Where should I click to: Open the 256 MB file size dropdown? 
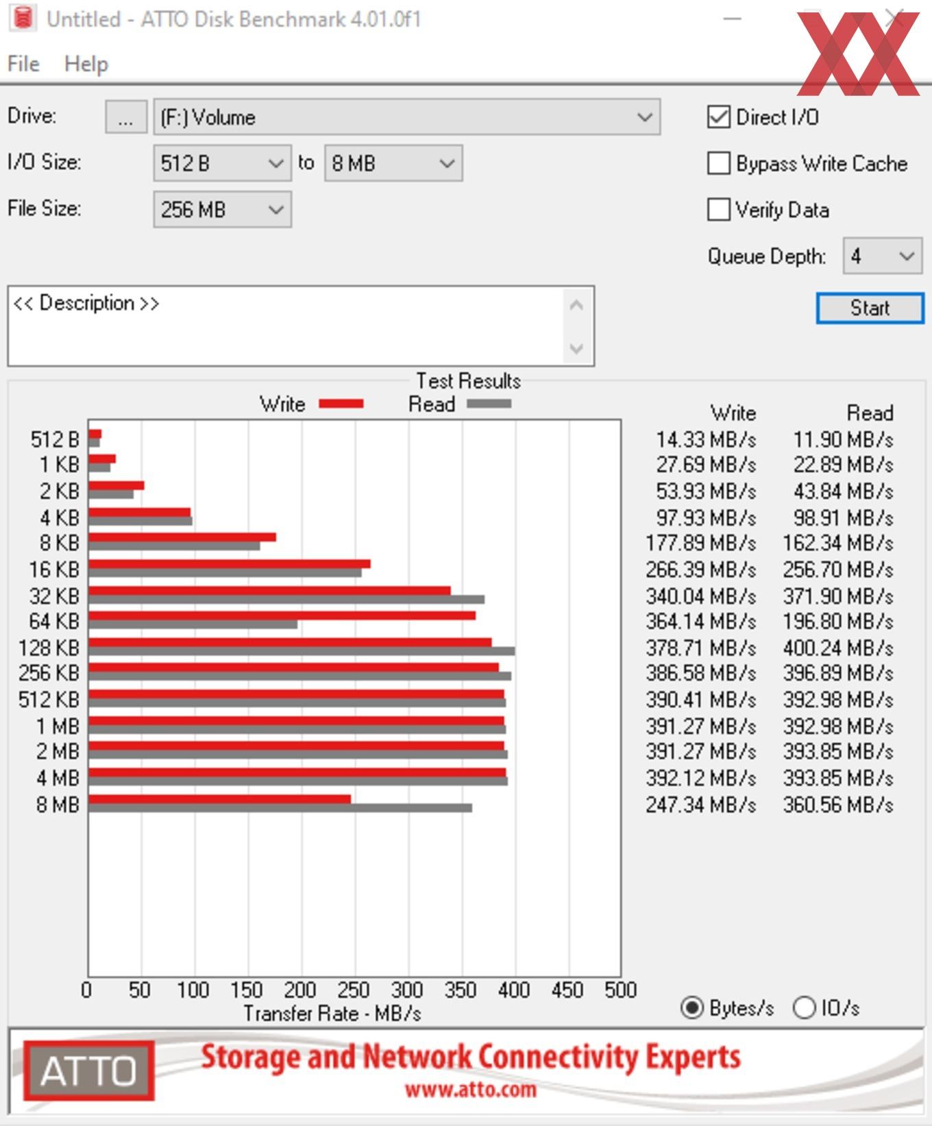223,209
